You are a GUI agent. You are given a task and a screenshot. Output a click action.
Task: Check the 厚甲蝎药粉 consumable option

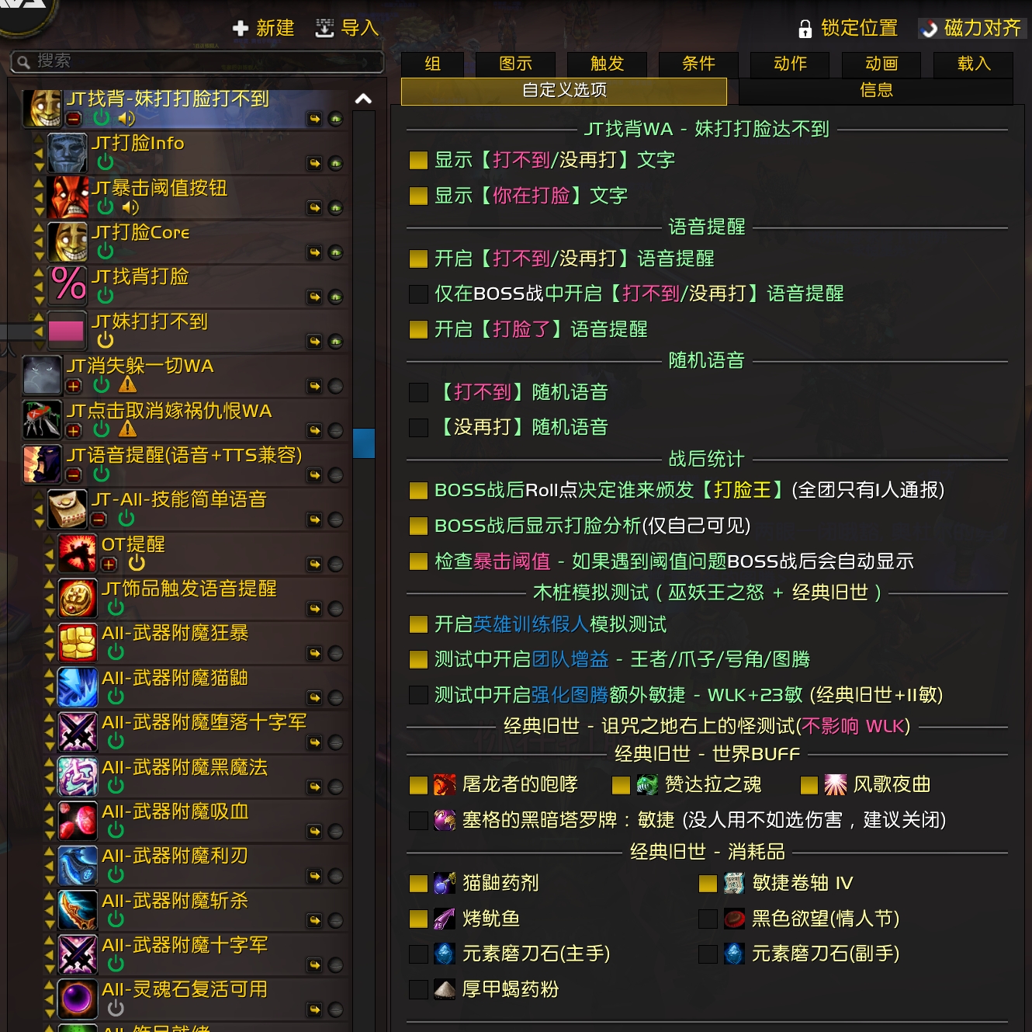tap(418, 989)
